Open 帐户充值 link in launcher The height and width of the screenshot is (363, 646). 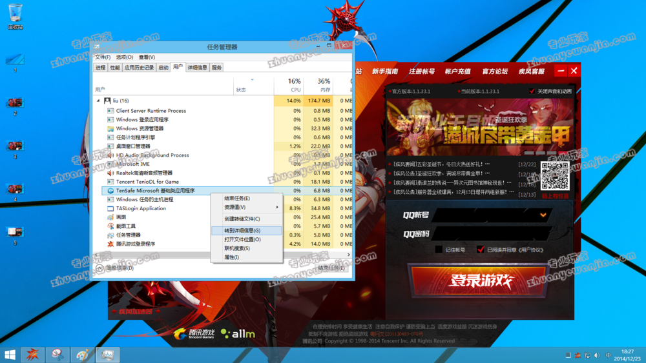point(458,72)
